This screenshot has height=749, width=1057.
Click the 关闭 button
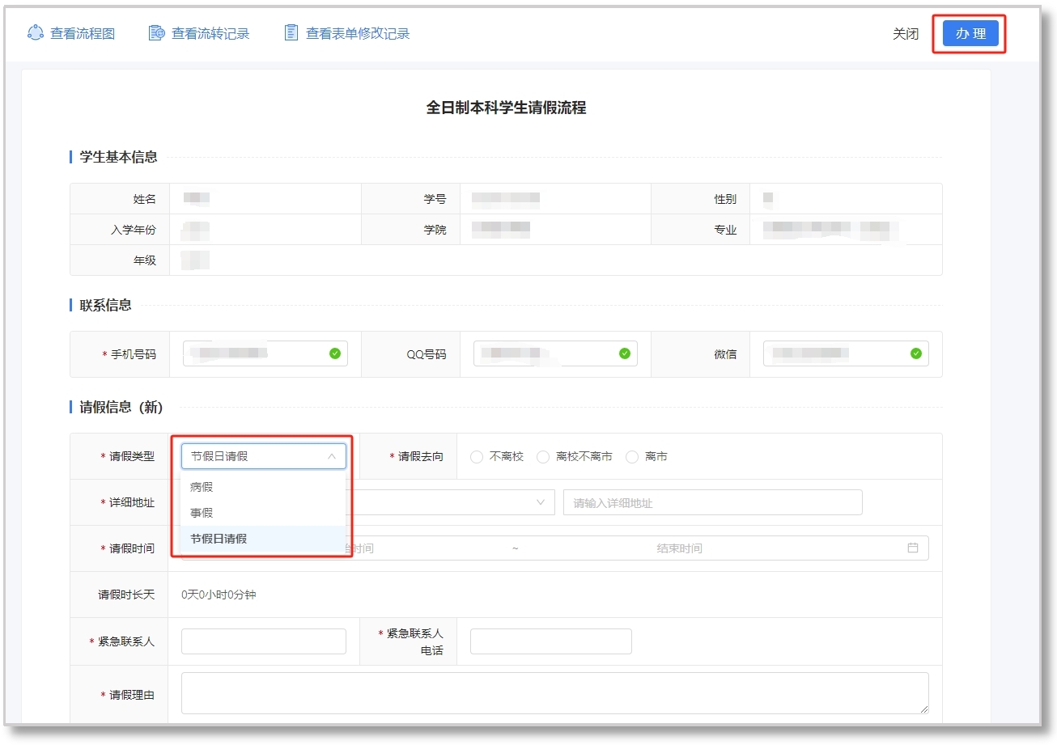906,34
